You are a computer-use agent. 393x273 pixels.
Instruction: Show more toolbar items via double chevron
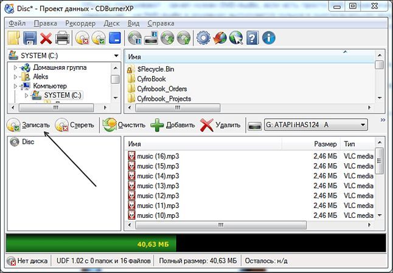tap(383, 120)
